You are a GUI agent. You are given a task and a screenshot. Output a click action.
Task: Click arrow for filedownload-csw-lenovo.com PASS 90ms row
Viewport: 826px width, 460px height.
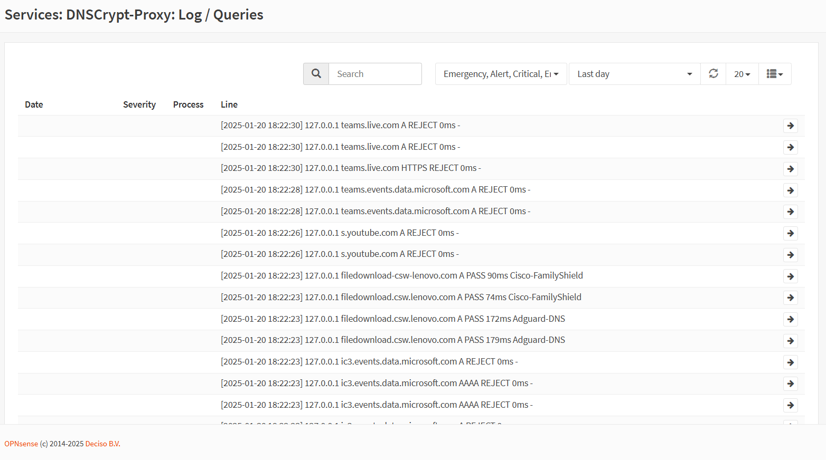(x=790, y=276)
